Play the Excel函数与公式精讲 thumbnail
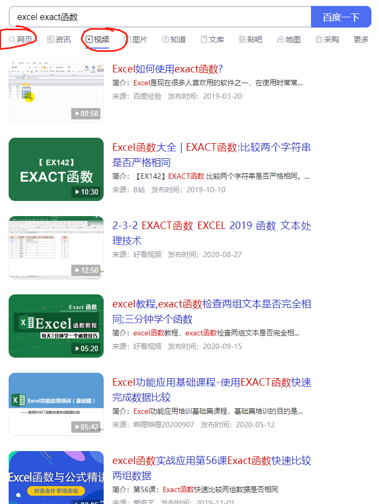This screenshot has height=504, width=379. pos(56,478)
